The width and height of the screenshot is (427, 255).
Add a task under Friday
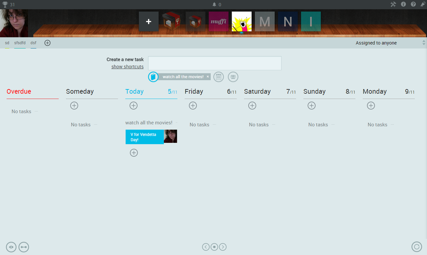point(193,105)
